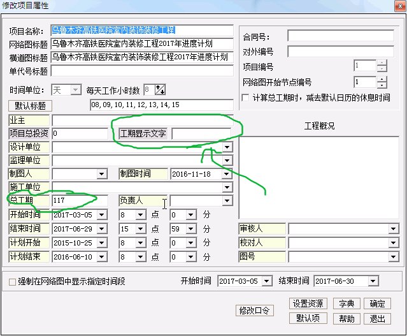Image resolution: width=407 pixels, height=336 pixels.
Task: Open 计划开始 hour dropdown showing 8
Action: (x=140, y=243)
